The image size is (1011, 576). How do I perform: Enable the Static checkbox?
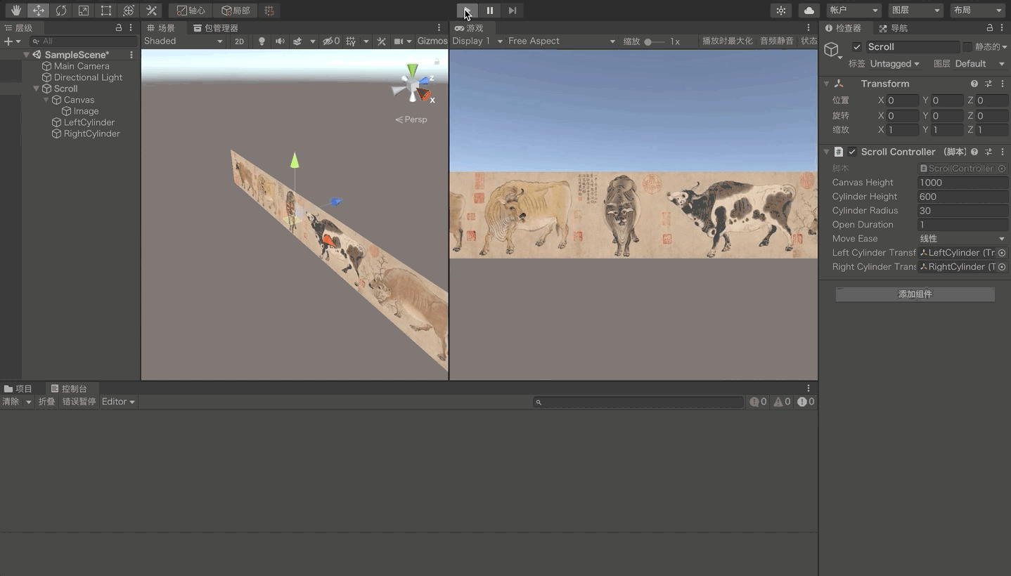click(x=967, y=47)
